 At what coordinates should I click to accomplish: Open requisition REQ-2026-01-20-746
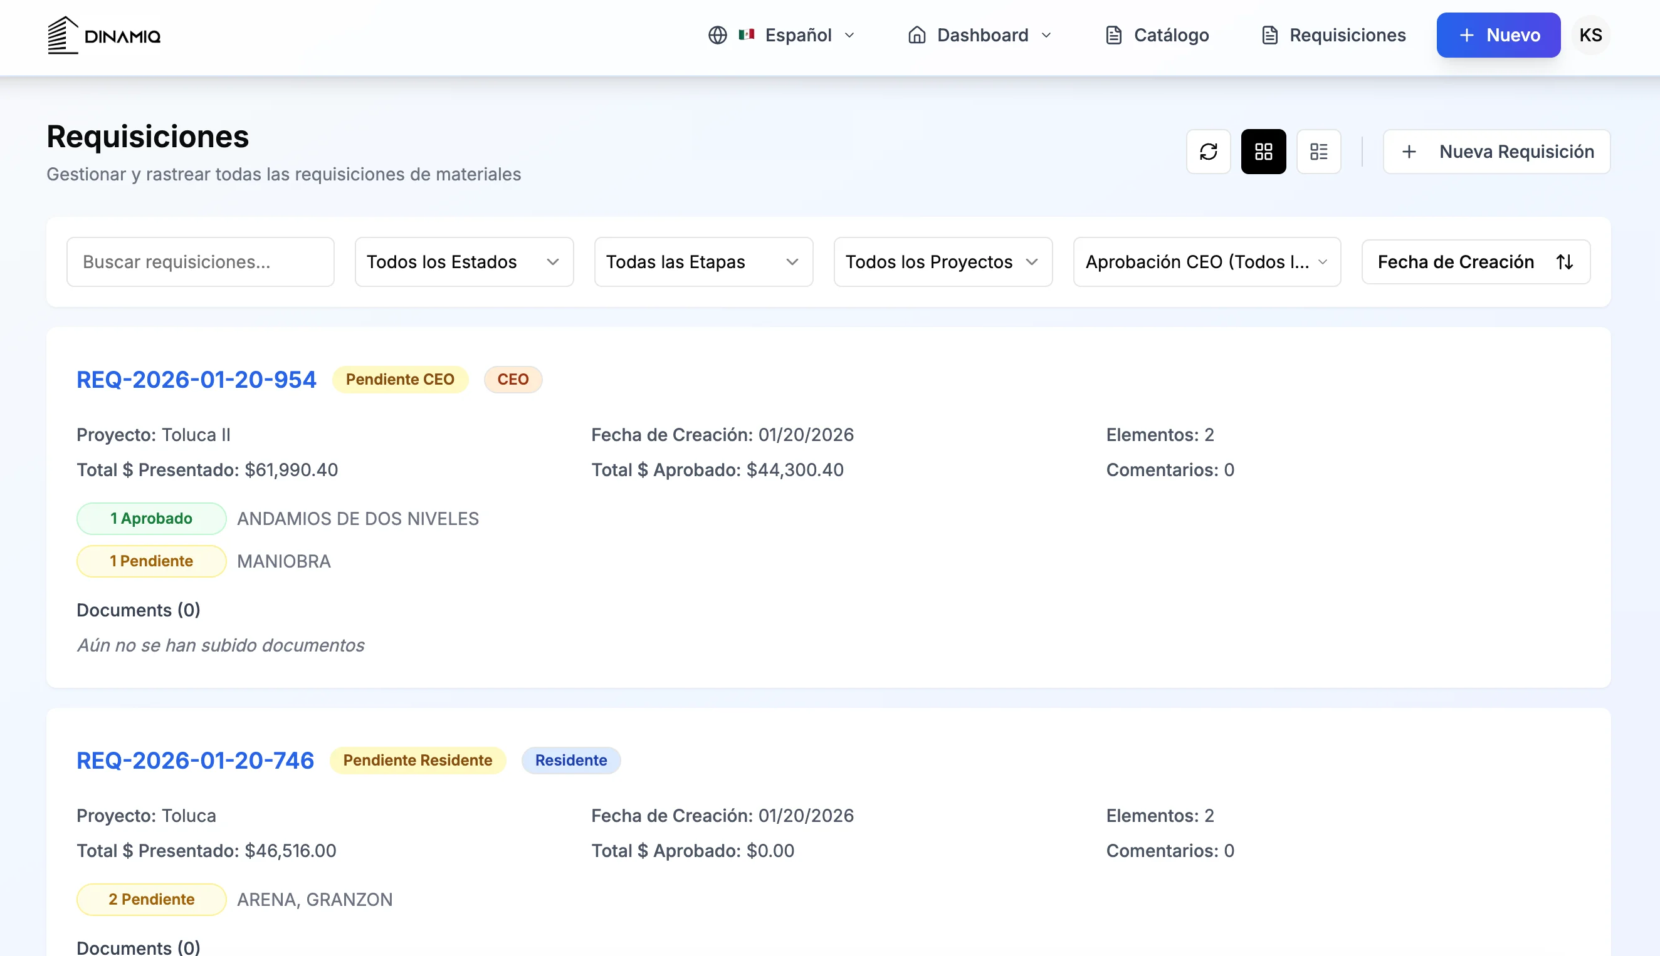195,761
